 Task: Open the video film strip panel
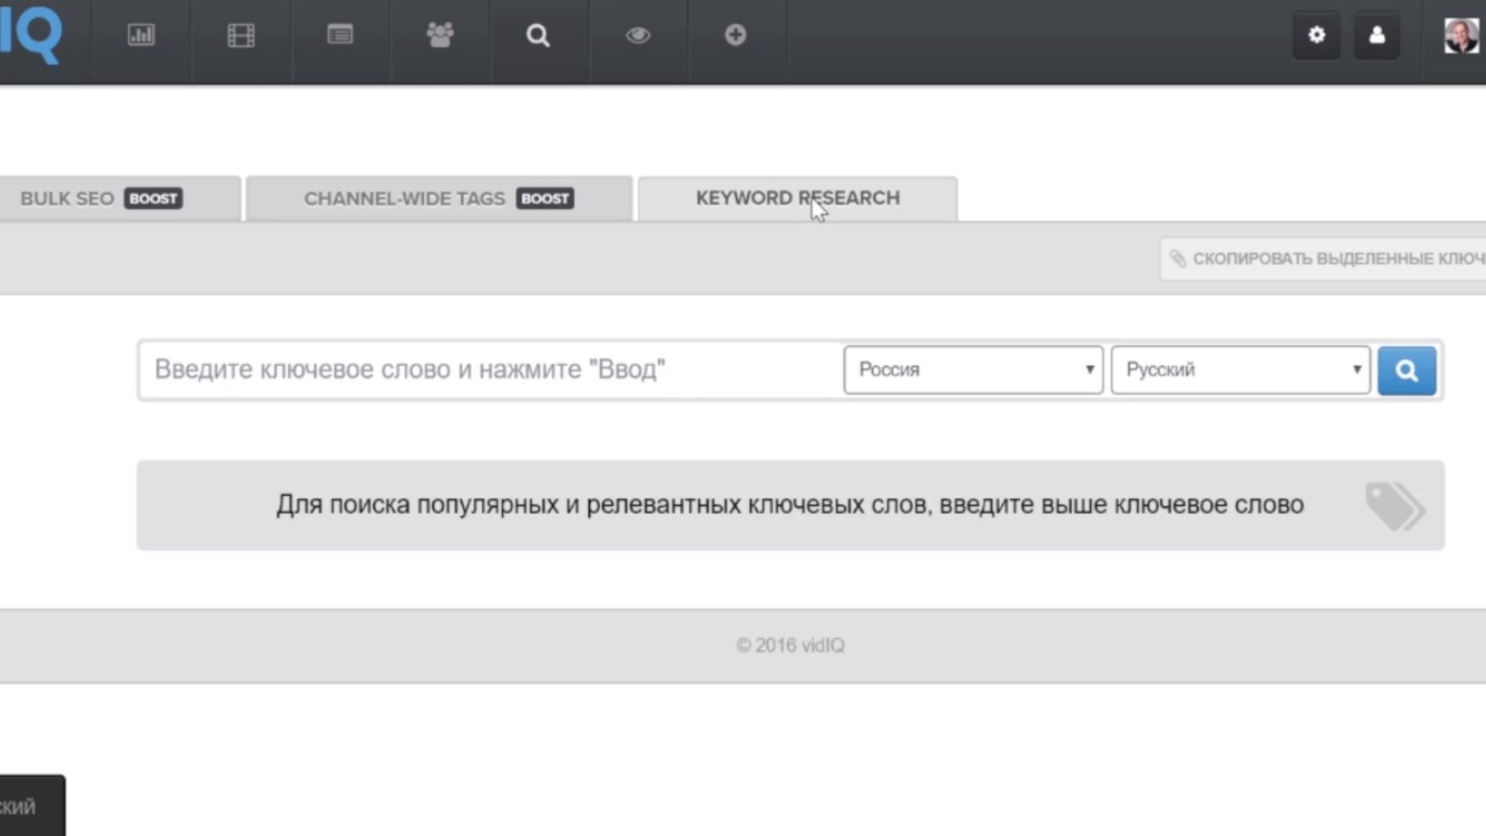point(240,35)
